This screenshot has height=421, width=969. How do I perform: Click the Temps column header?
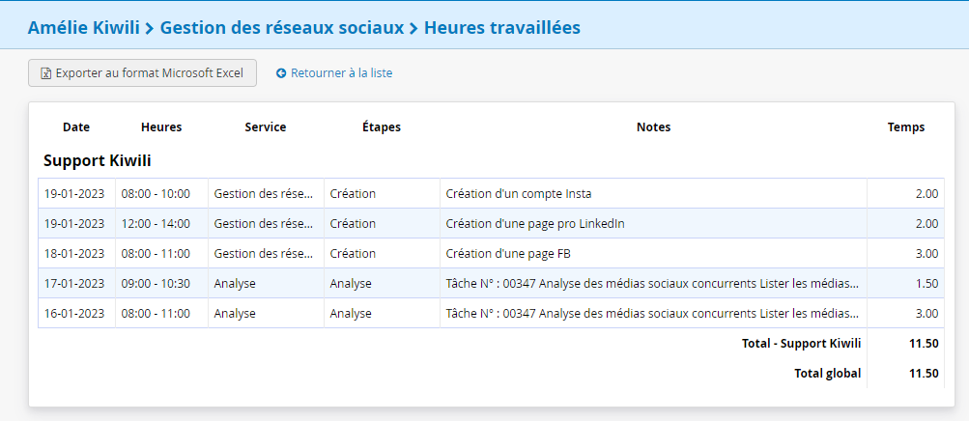(905, 127)
